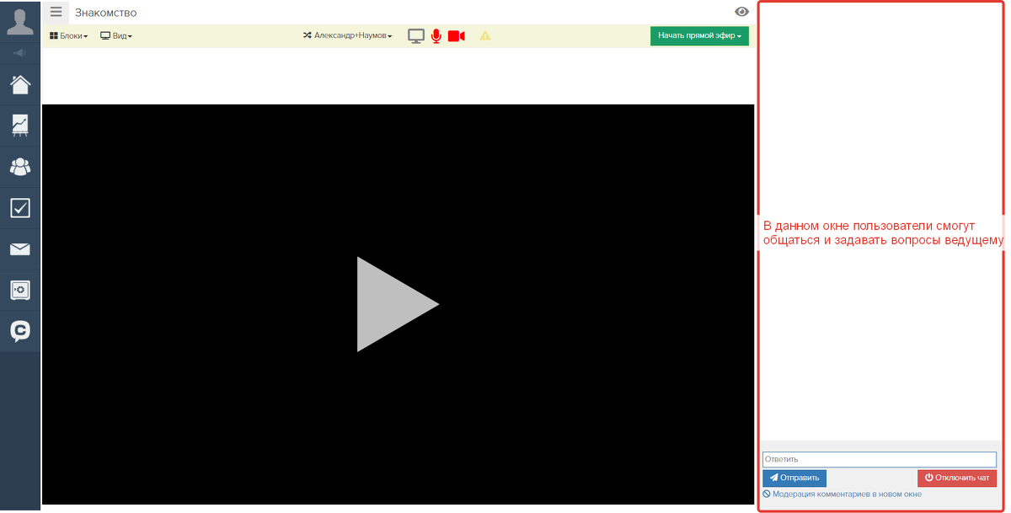Viewport: 1011px width, 513px height.
Task: Click the megaphone icon under avatar
Action: [x=20, y=53]
